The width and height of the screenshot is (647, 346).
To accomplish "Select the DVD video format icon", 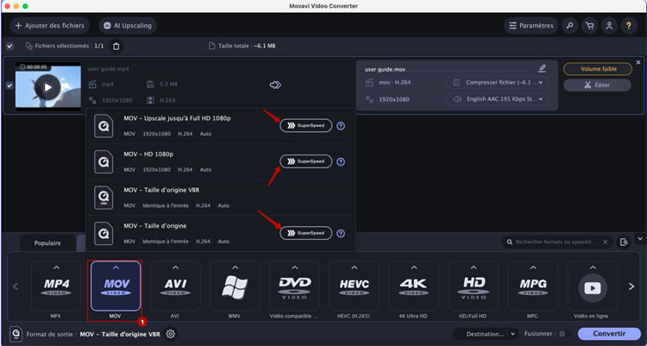I will (x=294, y=286).
